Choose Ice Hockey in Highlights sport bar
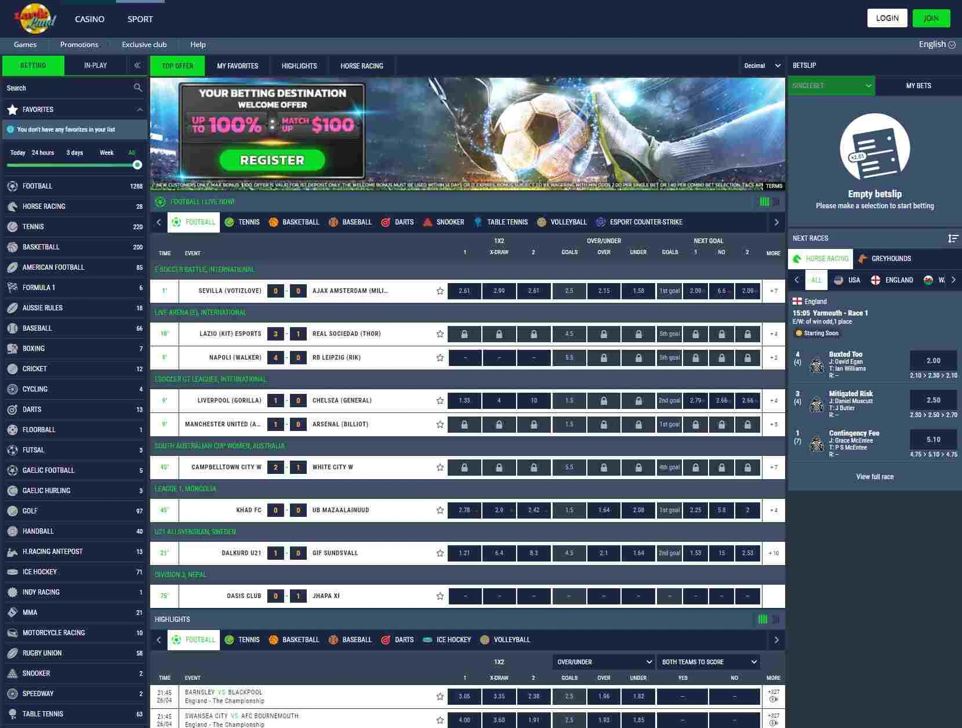The height and width of the screenshot is (728, 962). [446, 640]
